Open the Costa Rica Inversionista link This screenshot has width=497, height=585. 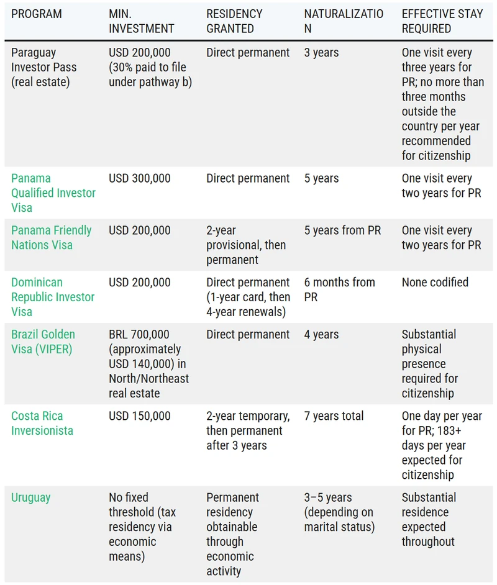click(42, 423)
